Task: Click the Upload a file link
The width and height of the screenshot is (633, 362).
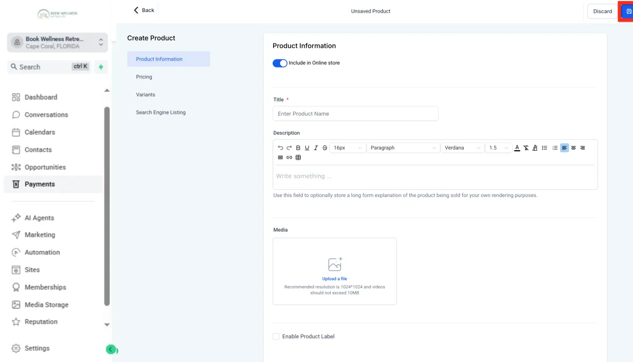Action: click(334, 279)
